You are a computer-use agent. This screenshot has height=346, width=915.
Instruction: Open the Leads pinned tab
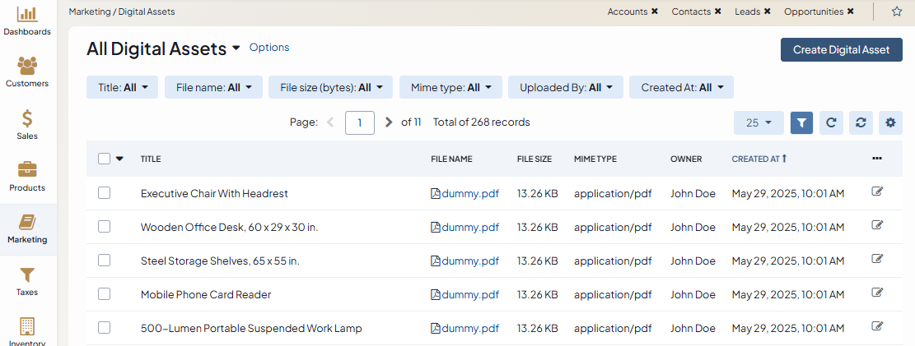pyautogui.click(x=747, y=12)
